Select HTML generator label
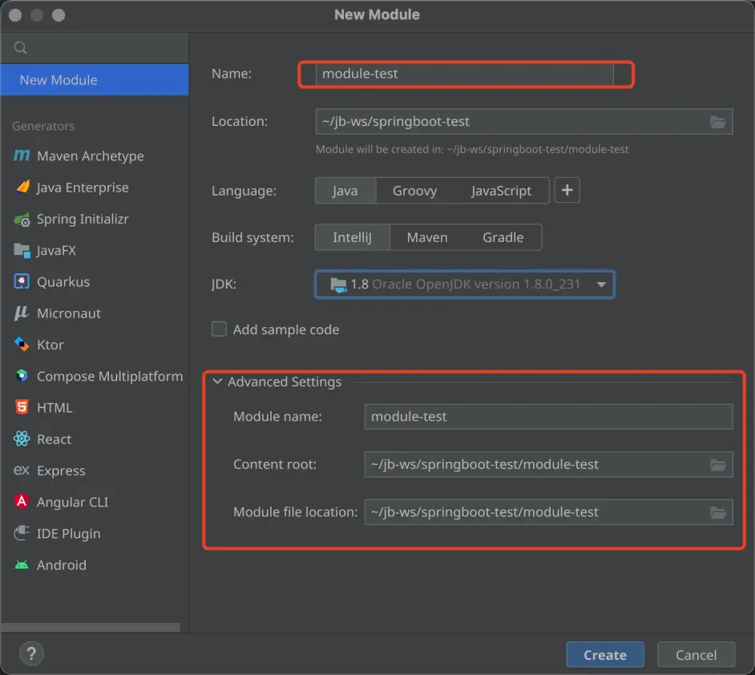The width and height of the screenshot is (755, 675). pyautogui.click(x=55, y=408)
